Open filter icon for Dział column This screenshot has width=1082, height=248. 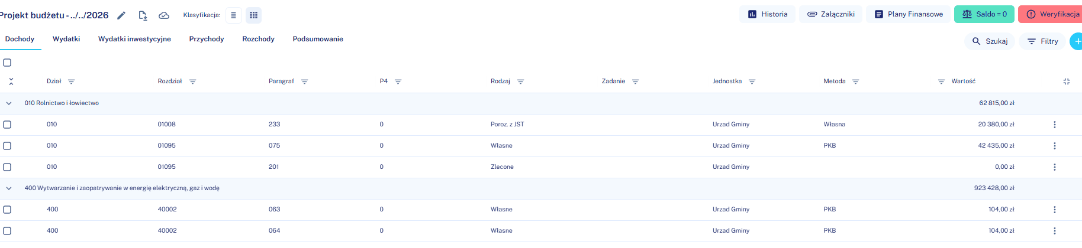(x=72, y=81)
